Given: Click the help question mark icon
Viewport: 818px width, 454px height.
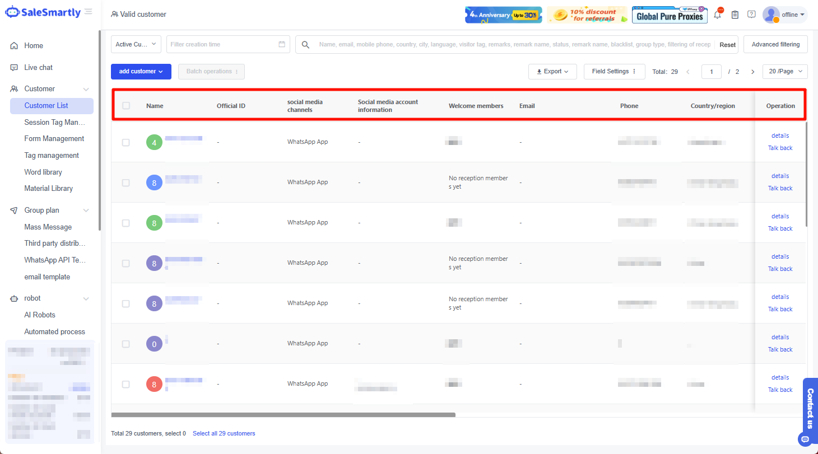Looking at the screenshot, I should [751, 15].
